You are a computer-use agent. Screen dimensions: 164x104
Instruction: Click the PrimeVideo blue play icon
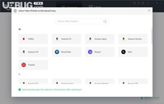tap(57, 52)
